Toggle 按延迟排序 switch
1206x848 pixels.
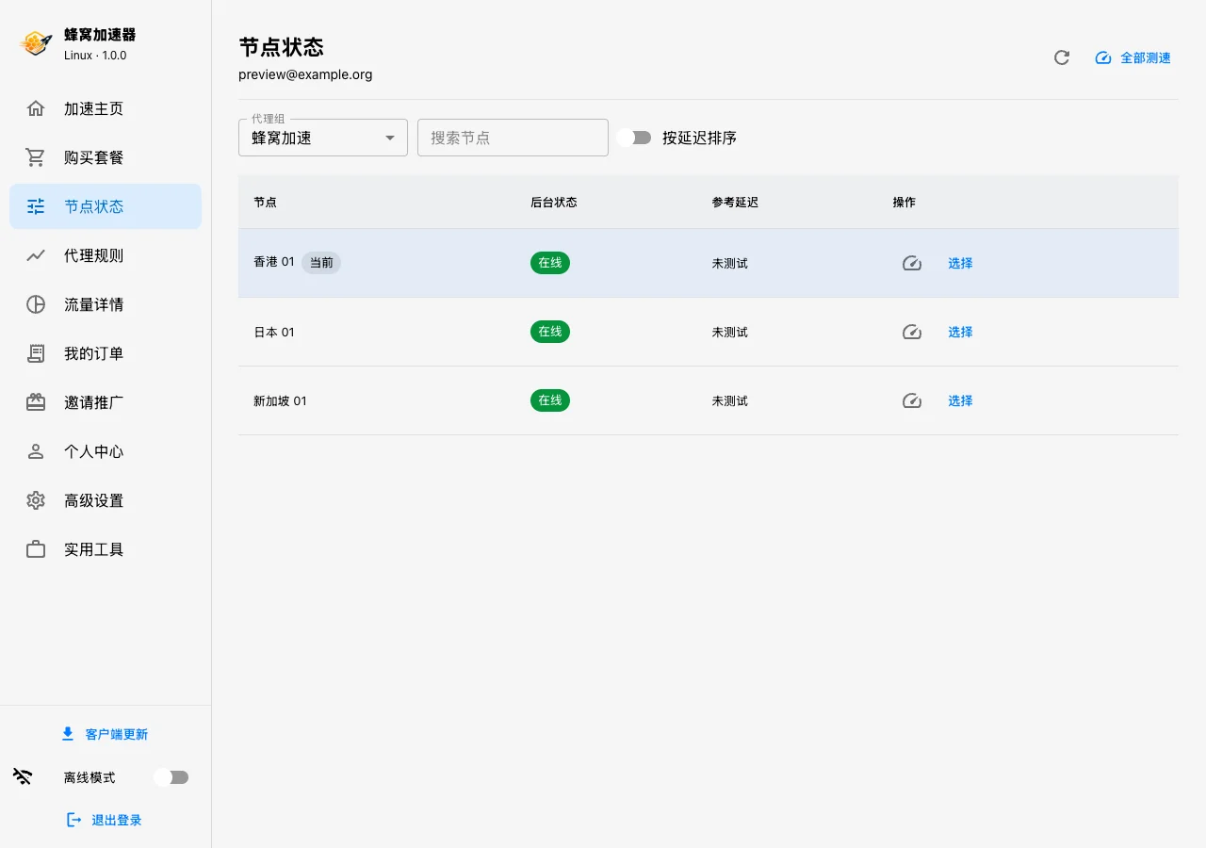point(634,138)
